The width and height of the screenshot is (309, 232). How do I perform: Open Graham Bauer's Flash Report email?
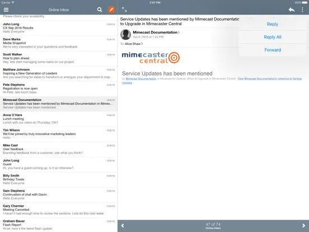coord(59,225)
